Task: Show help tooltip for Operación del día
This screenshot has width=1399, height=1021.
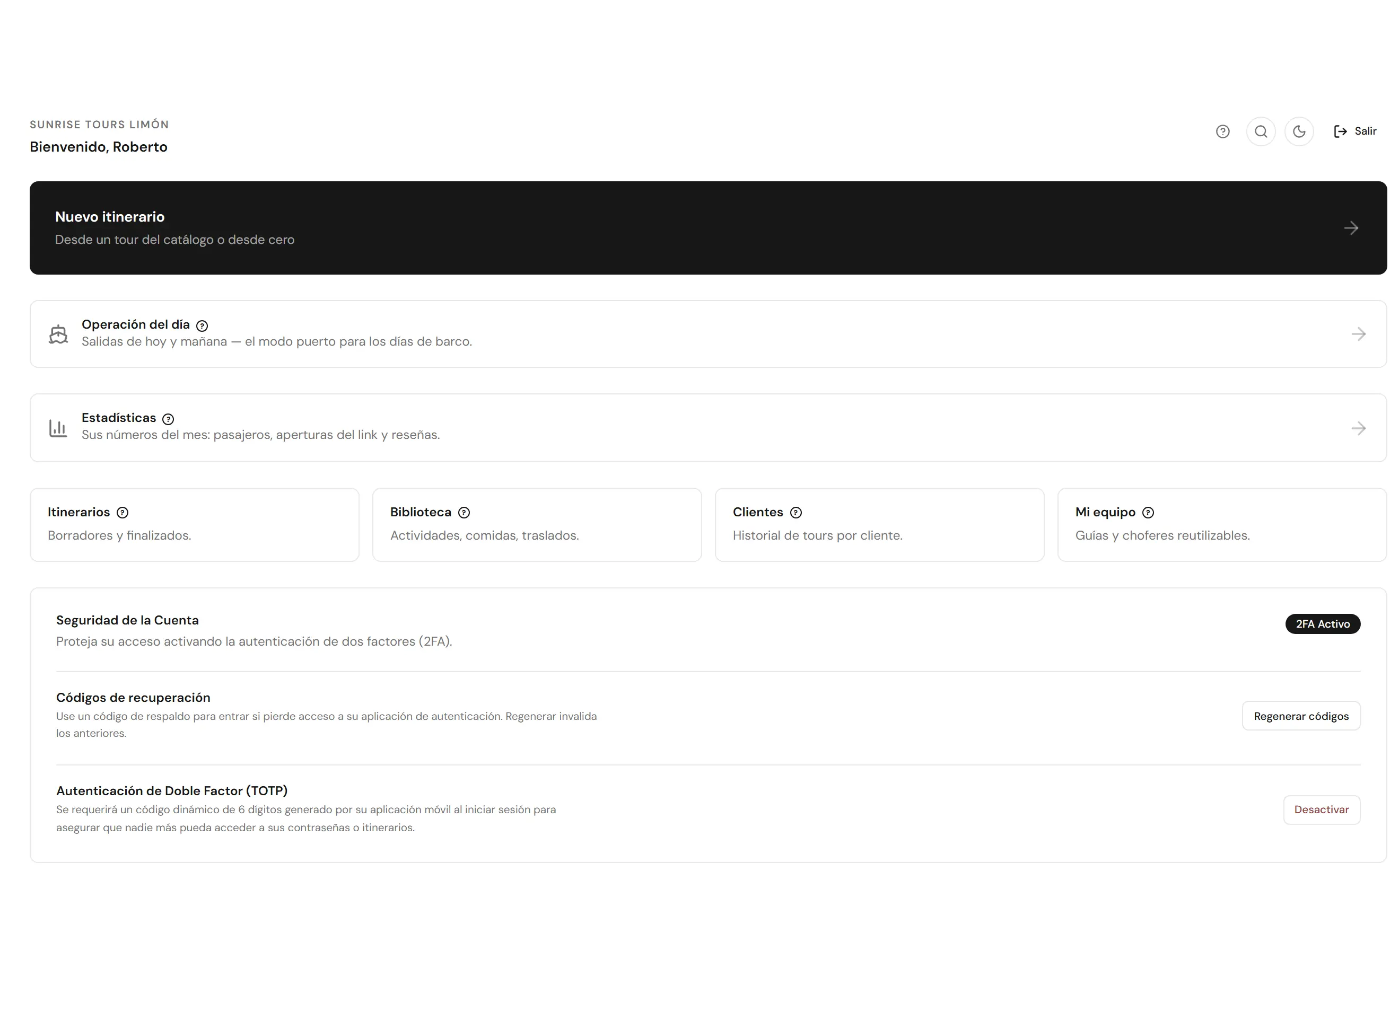Action: 202,325
